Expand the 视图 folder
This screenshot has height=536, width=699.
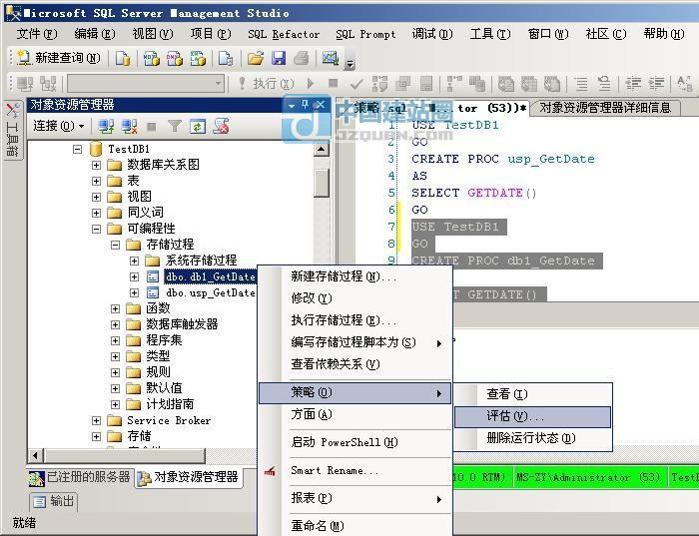(x=96, y=197)
